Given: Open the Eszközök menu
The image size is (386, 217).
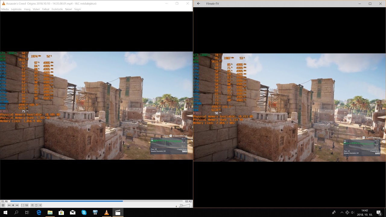Looking at the screenshot, I should [57, 9].
